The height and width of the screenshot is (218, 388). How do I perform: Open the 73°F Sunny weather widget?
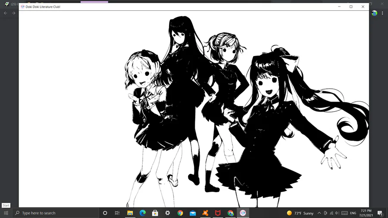[300, 213]
